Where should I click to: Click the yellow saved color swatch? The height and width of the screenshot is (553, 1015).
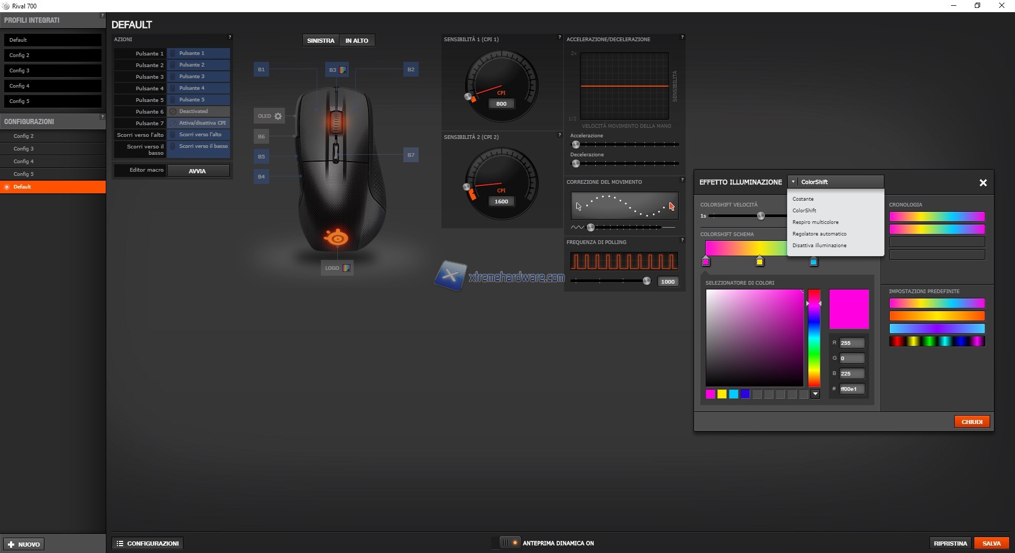(x=722, y=394)
